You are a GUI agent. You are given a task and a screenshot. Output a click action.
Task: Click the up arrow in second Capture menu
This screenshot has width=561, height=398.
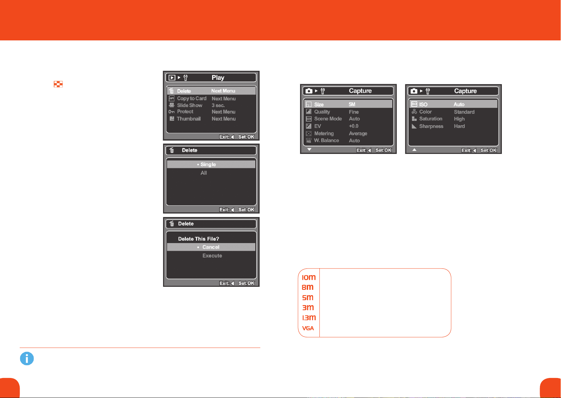(414, 150)
